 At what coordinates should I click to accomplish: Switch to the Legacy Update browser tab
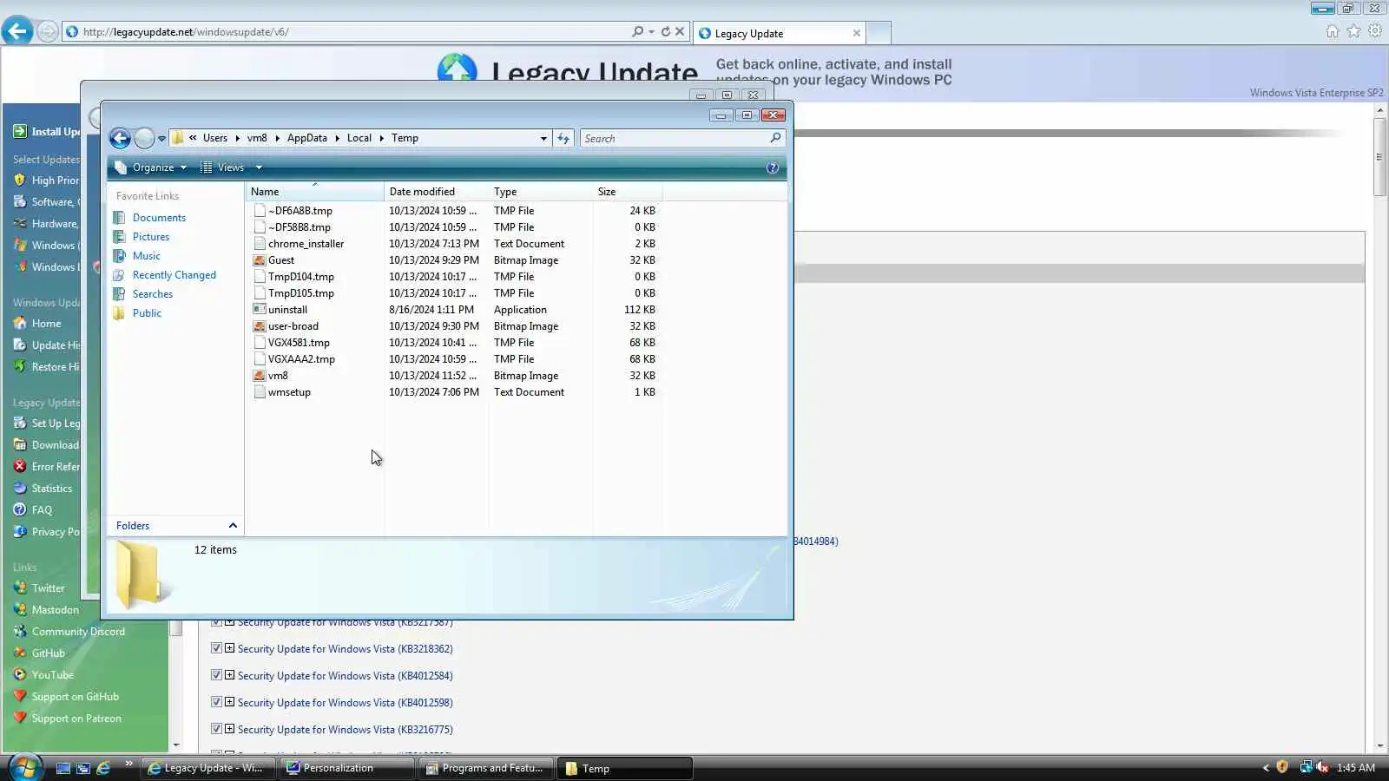point(779,33)
